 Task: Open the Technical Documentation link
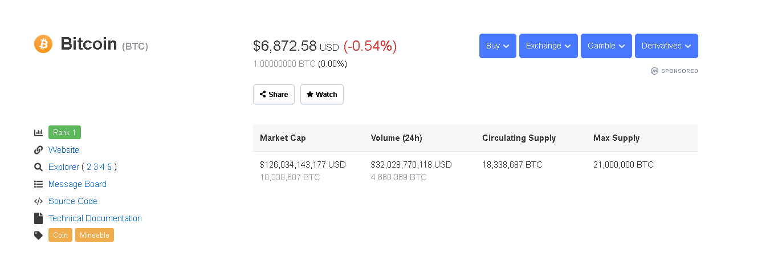[95, 218]
